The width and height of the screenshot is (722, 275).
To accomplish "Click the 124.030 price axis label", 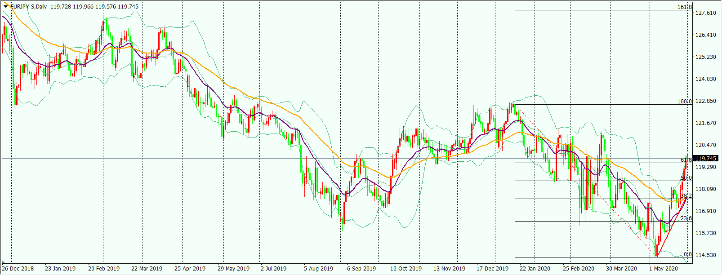I will click(x=705, y=79).
